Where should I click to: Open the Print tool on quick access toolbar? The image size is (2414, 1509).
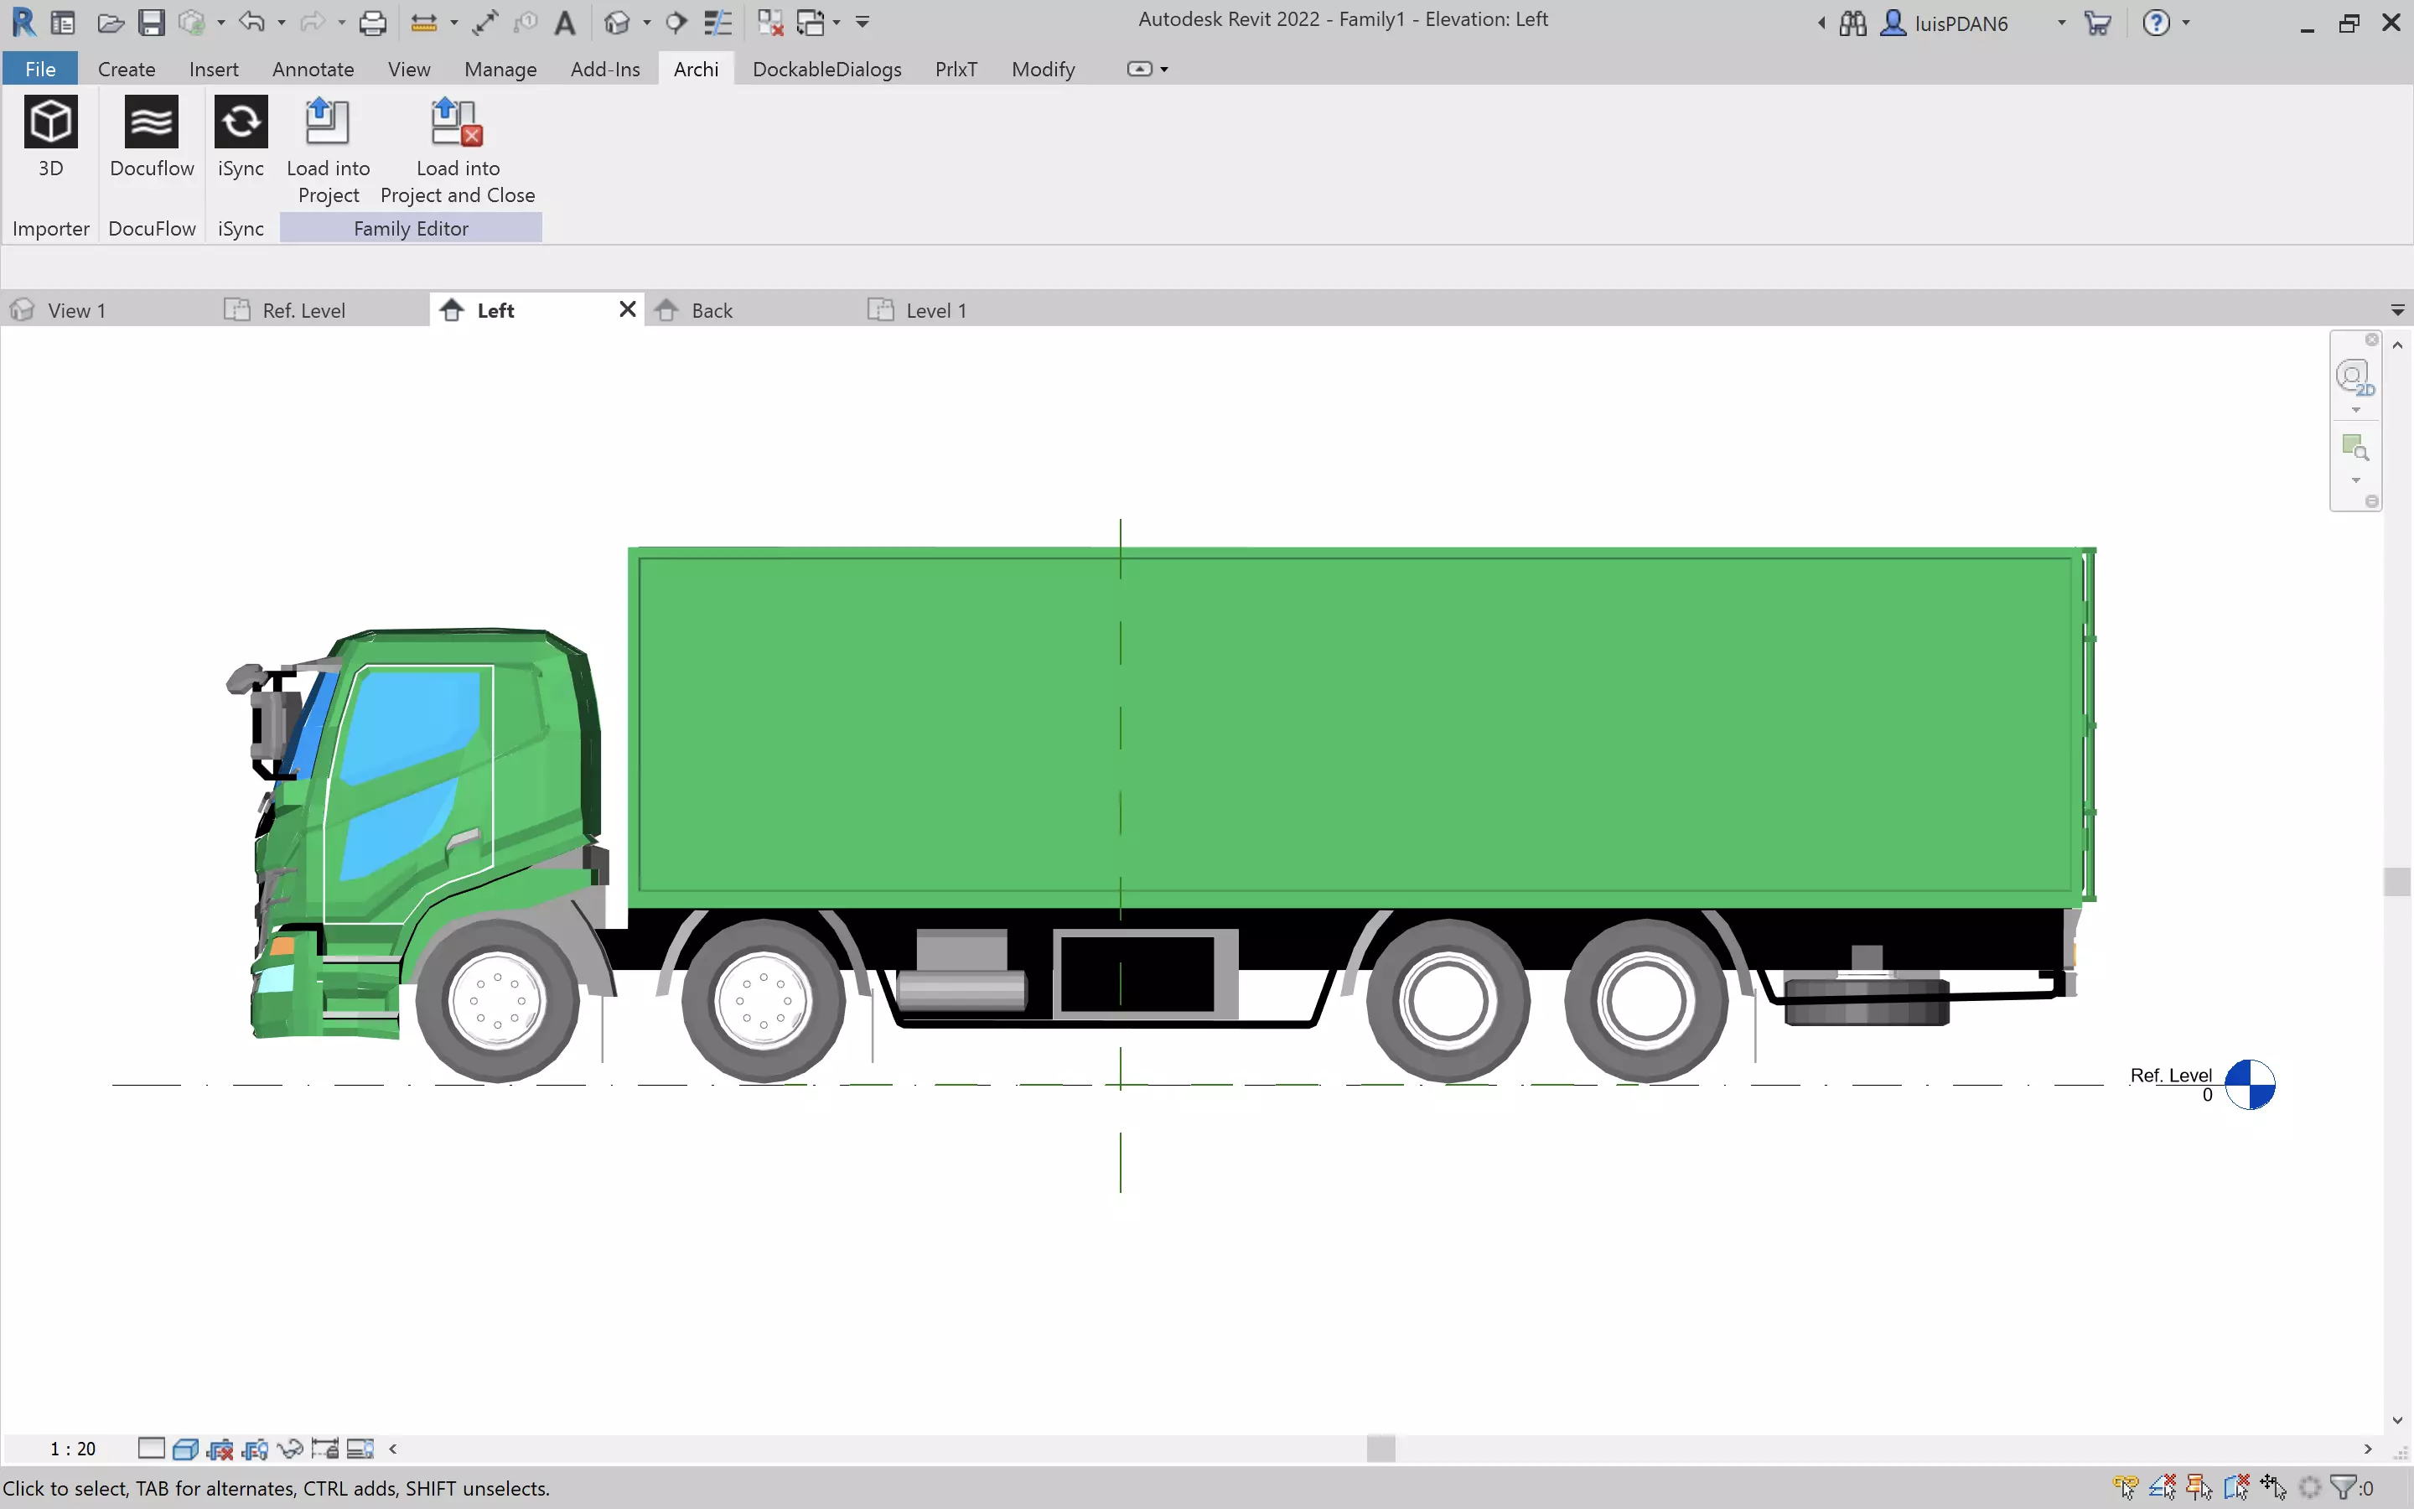(x=373, y=22)
